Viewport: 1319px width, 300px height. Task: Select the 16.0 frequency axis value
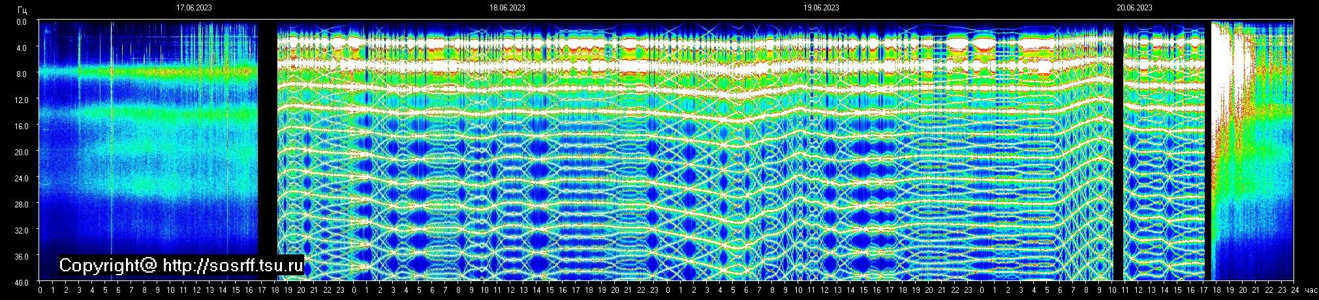22,126
